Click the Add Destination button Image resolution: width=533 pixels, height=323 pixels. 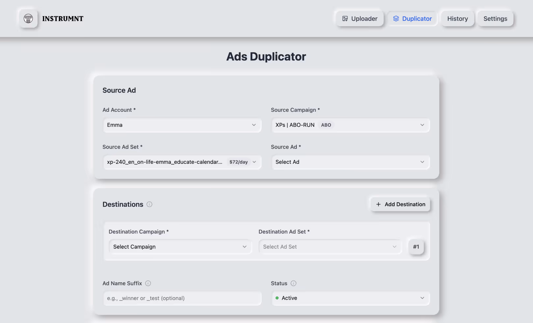(x=400, y=204)
